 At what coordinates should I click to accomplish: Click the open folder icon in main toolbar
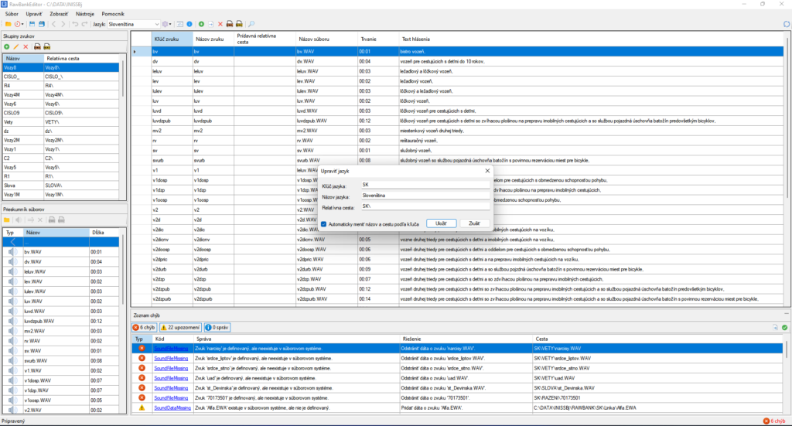pos(8,24)
